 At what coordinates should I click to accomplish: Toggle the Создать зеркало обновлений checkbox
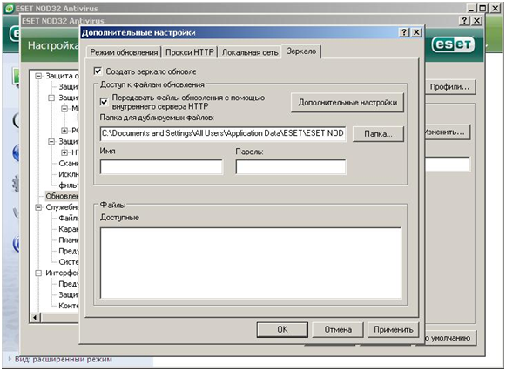coord(98,71)
